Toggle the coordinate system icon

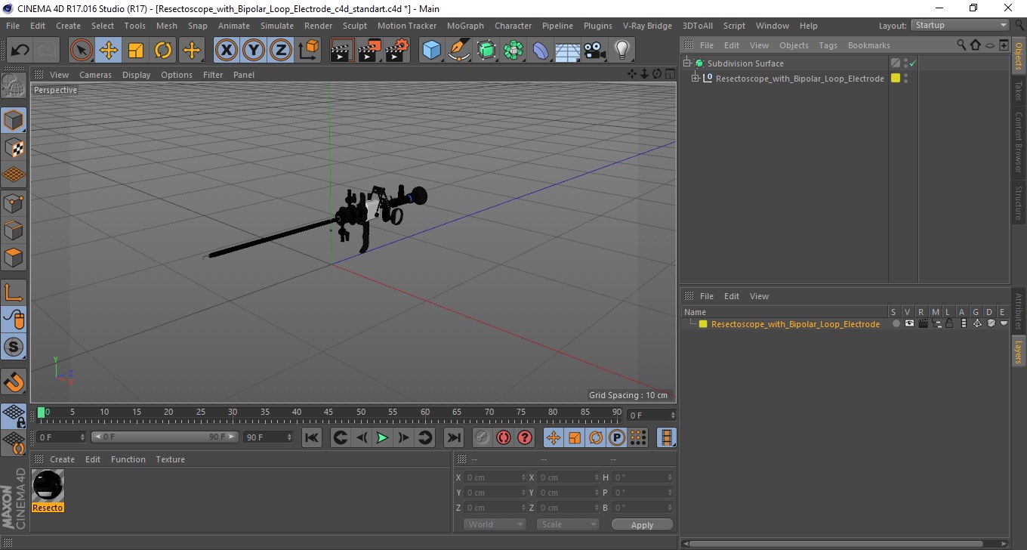pos(308,51)
